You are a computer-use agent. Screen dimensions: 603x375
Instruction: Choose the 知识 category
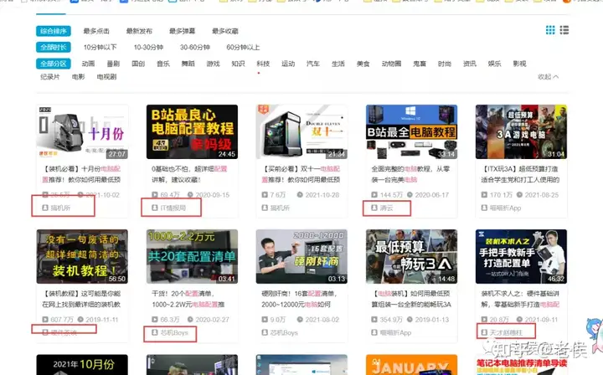pyautogui.click(x=238, y=64)
